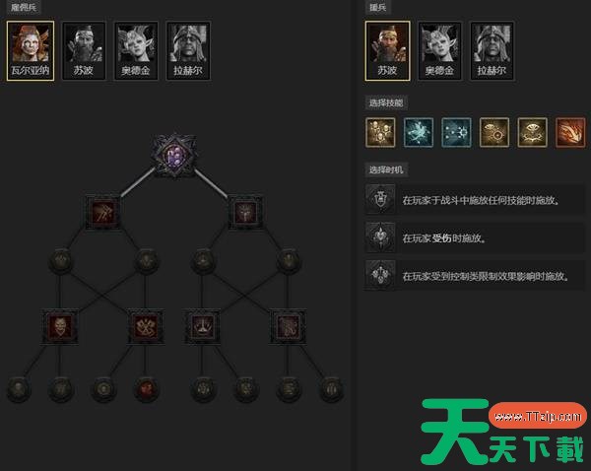Pick the orange-red claw skill icon
The image size is (591, 471).
pyautogui.click(x=570, y=132)
